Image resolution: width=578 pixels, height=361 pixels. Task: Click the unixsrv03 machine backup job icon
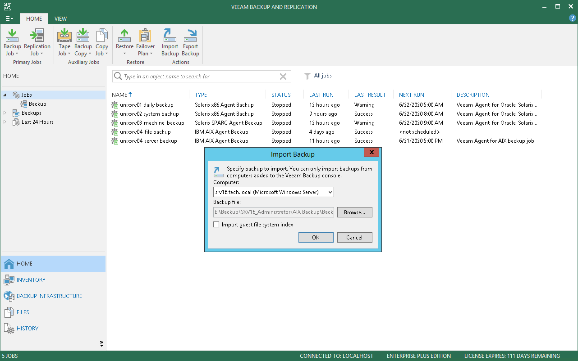pos(115,123)
